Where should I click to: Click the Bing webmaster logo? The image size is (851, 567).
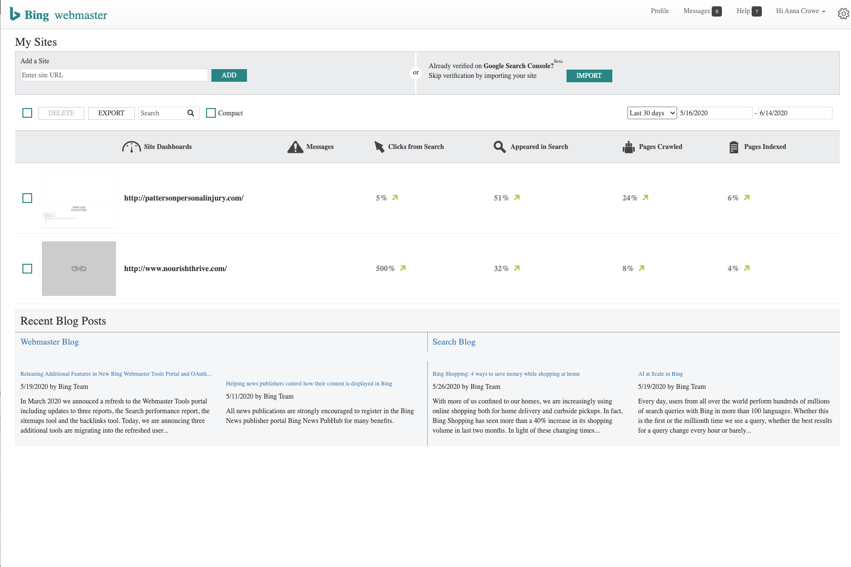(x=58, y=14)
